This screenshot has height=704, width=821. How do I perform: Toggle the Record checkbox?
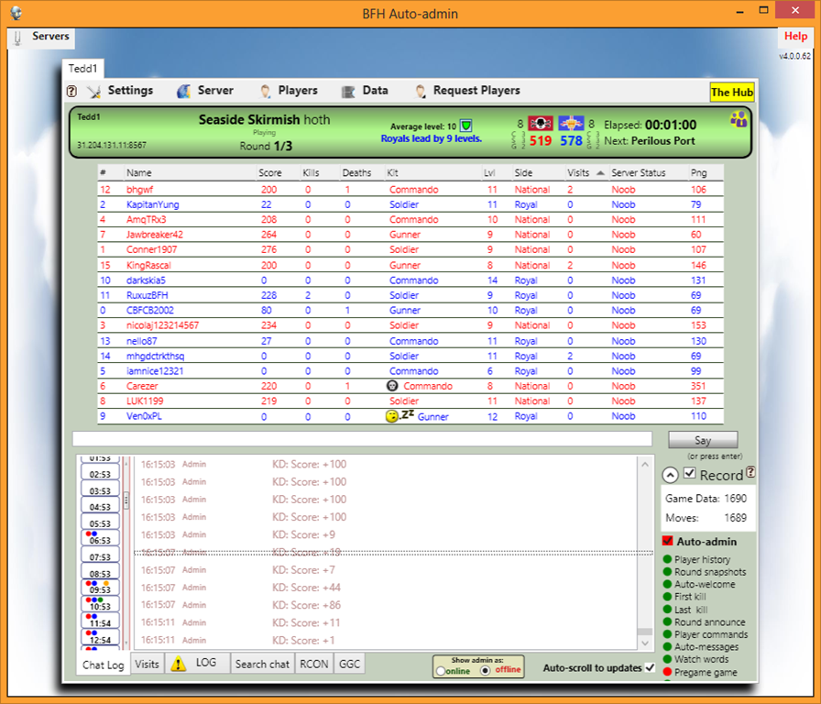pyautogui.click(x=690, y=474)
